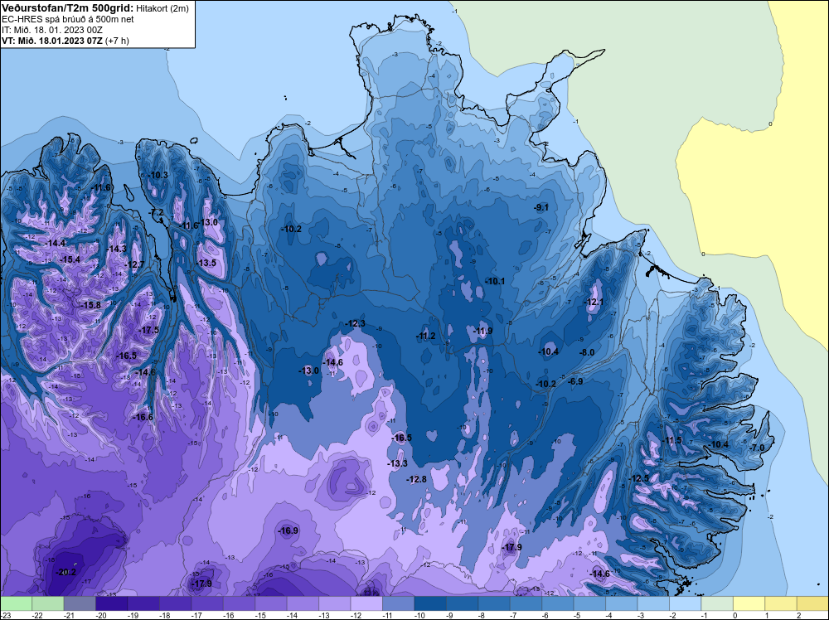Click the 'IT: Mið. 18. 01. 2023 00Z' line
Viewport: 829px width, 620px height.
click(51, 30)
